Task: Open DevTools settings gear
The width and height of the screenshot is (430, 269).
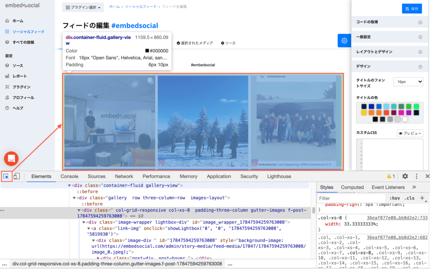Action: (405, 176)
